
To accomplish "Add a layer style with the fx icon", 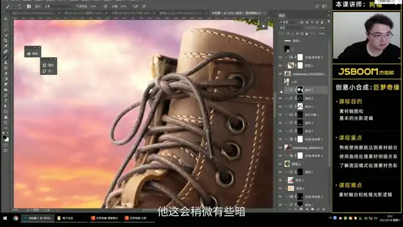I will tap(296, 209).
